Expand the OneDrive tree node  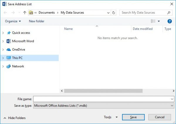click(x=3, y=50)
